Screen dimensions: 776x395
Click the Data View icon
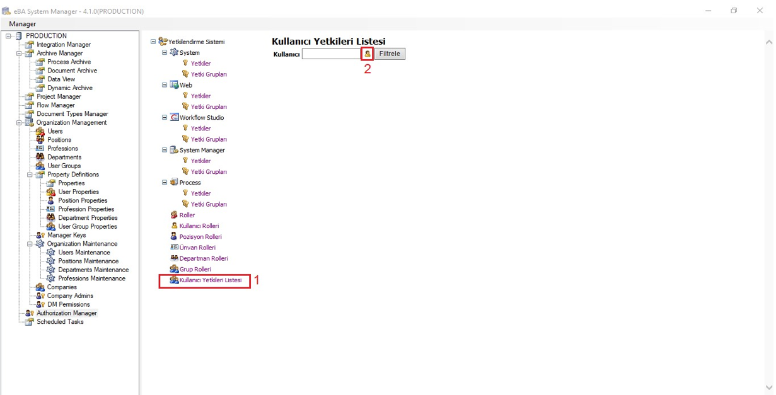coord(40,79)
